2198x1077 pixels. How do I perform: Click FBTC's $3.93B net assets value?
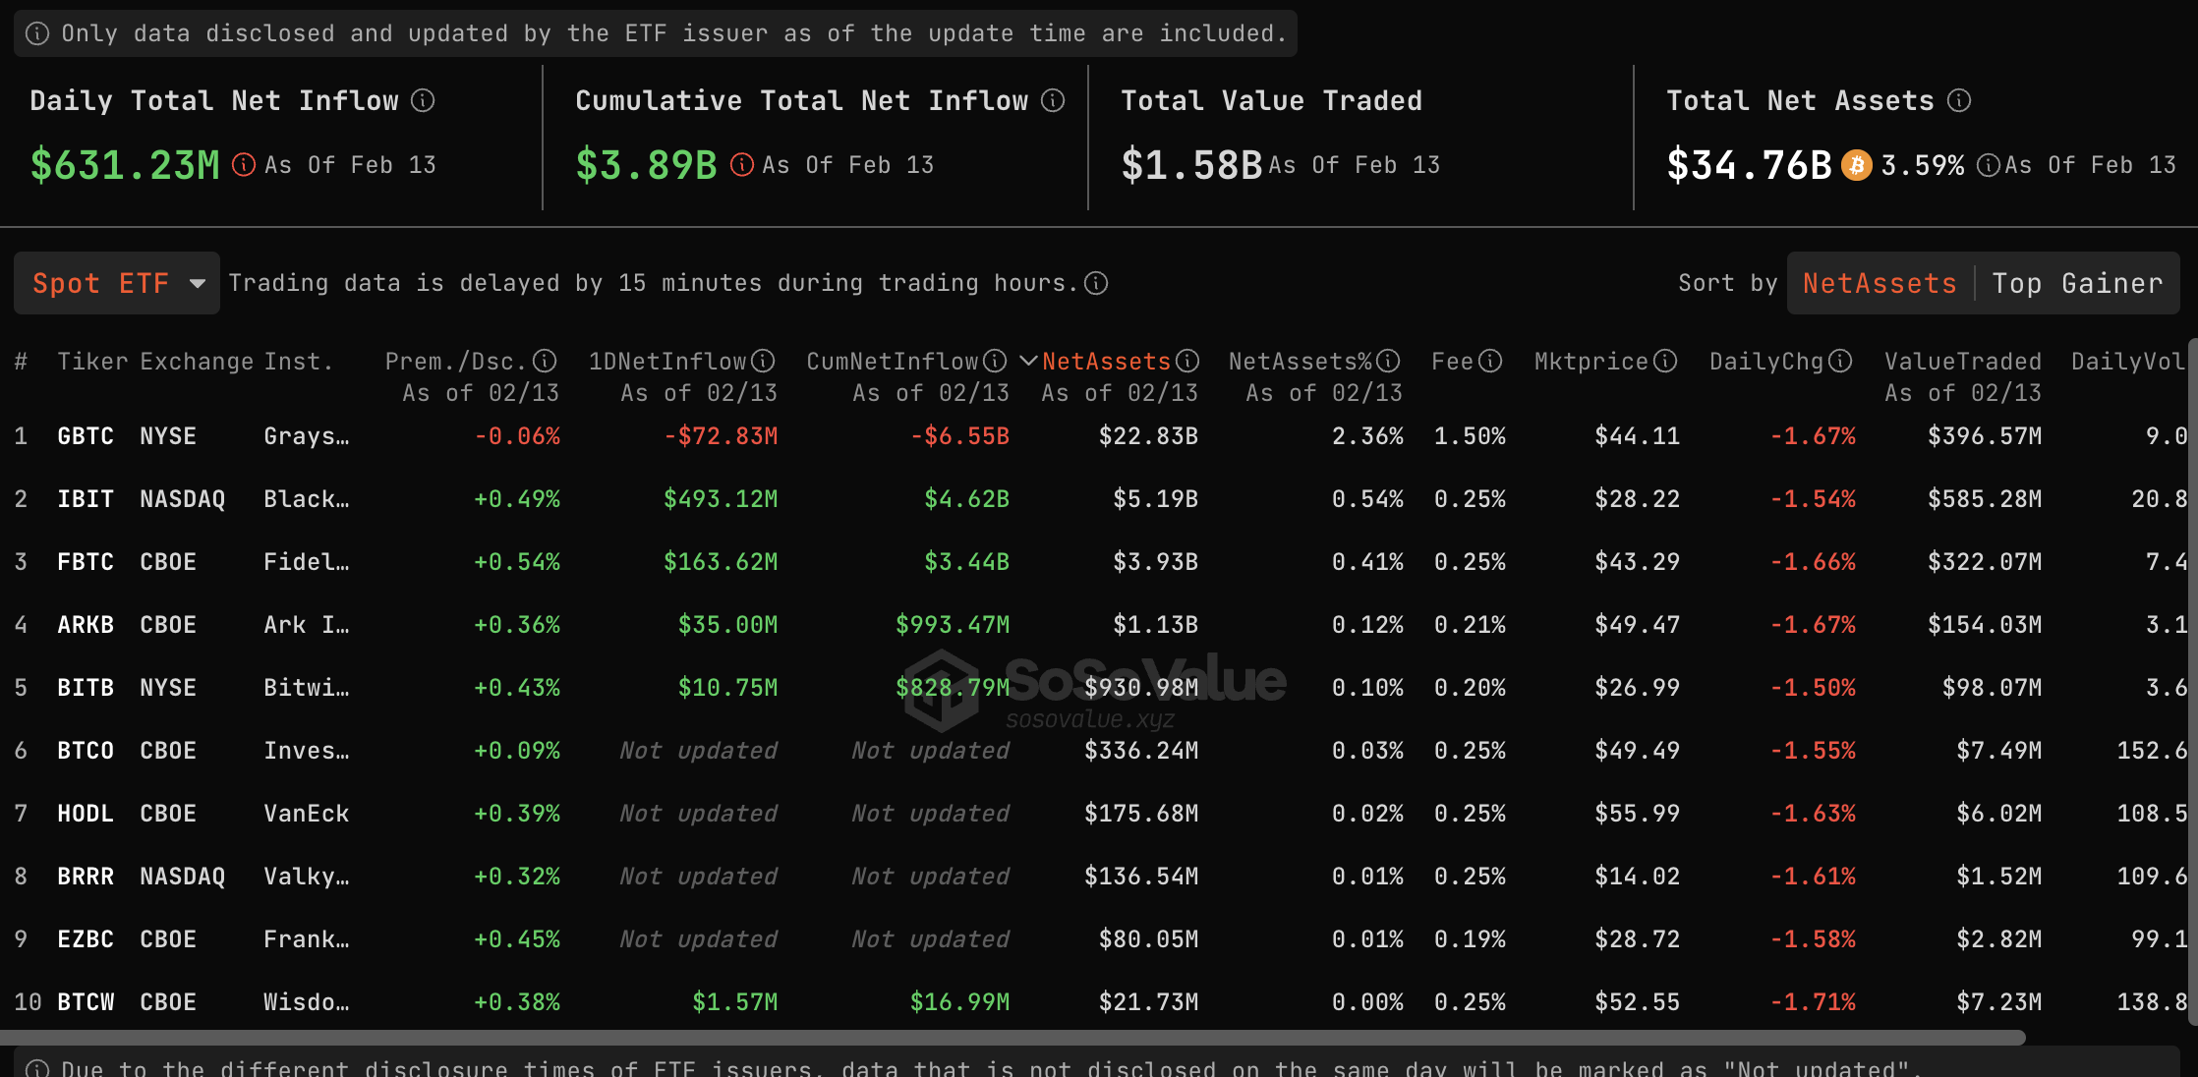1156,561
